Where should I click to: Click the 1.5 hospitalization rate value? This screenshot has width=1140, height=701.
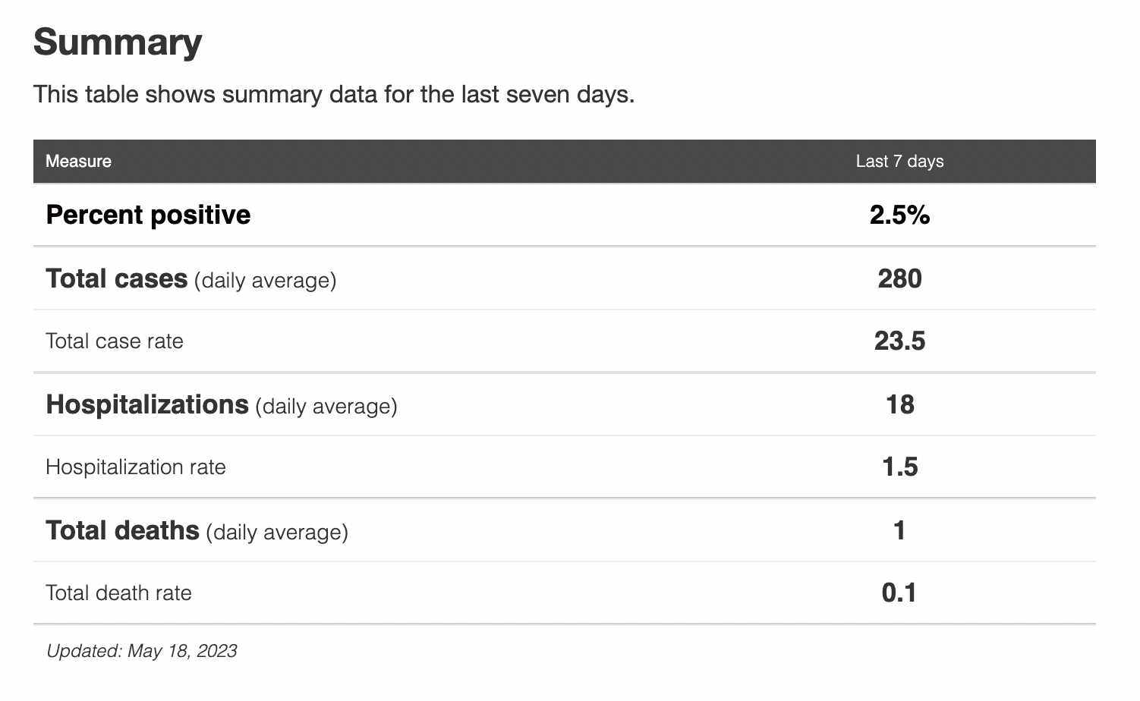click(x=899, y=467)
